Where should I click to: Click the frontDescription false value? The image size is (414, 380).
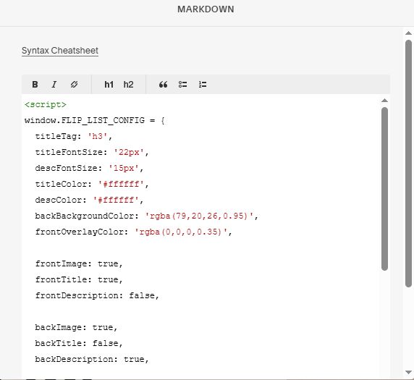(x=142, y=295)
